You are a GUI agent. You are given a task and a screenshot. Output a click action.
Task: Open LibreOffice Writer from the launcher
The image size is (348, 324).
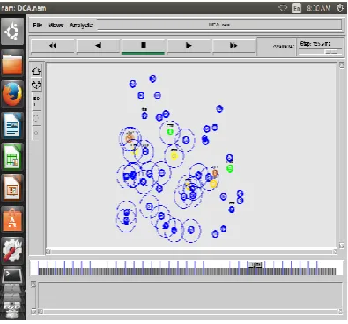click(12, 126)
